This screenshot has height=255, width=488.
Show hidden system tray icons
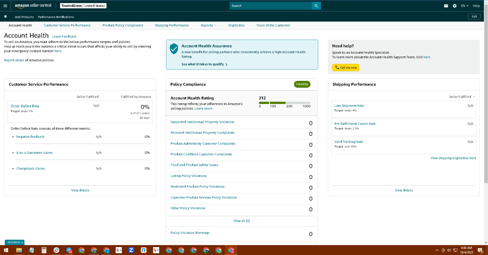pos(437,250)
